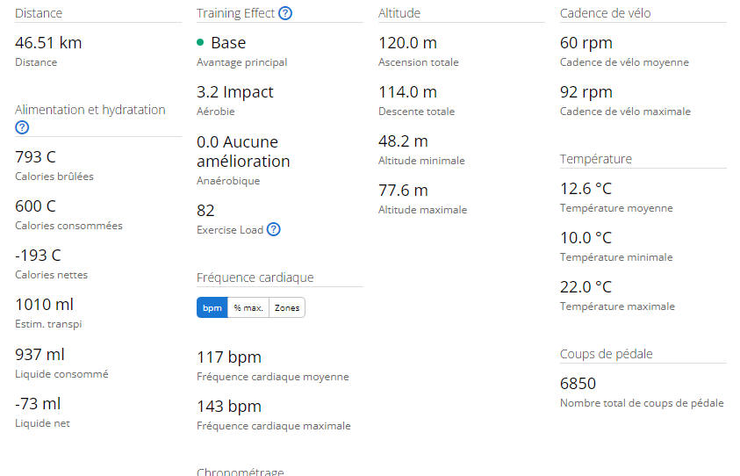Select the 46.51 km distance value

pos(48,43)
